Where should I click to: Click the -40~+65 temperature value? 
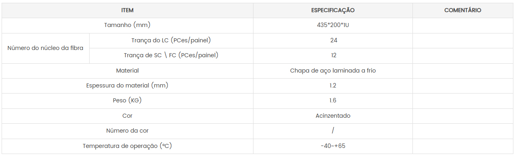[333, 146]
